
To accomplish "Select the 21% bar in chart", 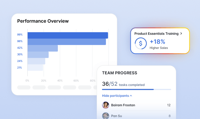I will pyautogui.click(x=35, y=67).
